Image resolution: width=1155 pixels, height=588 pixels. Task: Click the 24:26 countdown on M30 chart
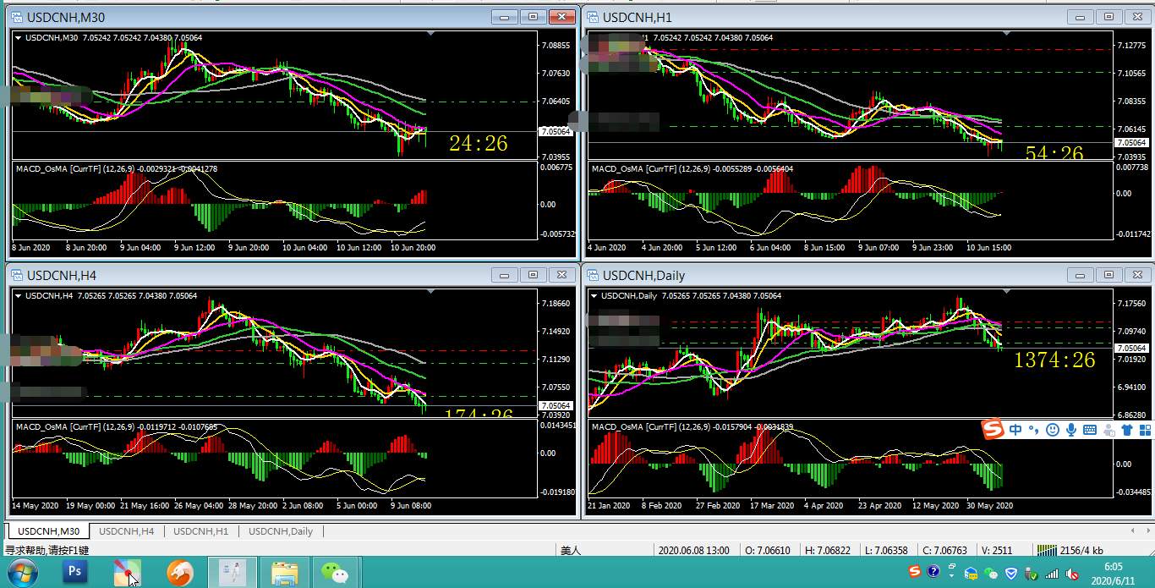(x=479, y=144)
